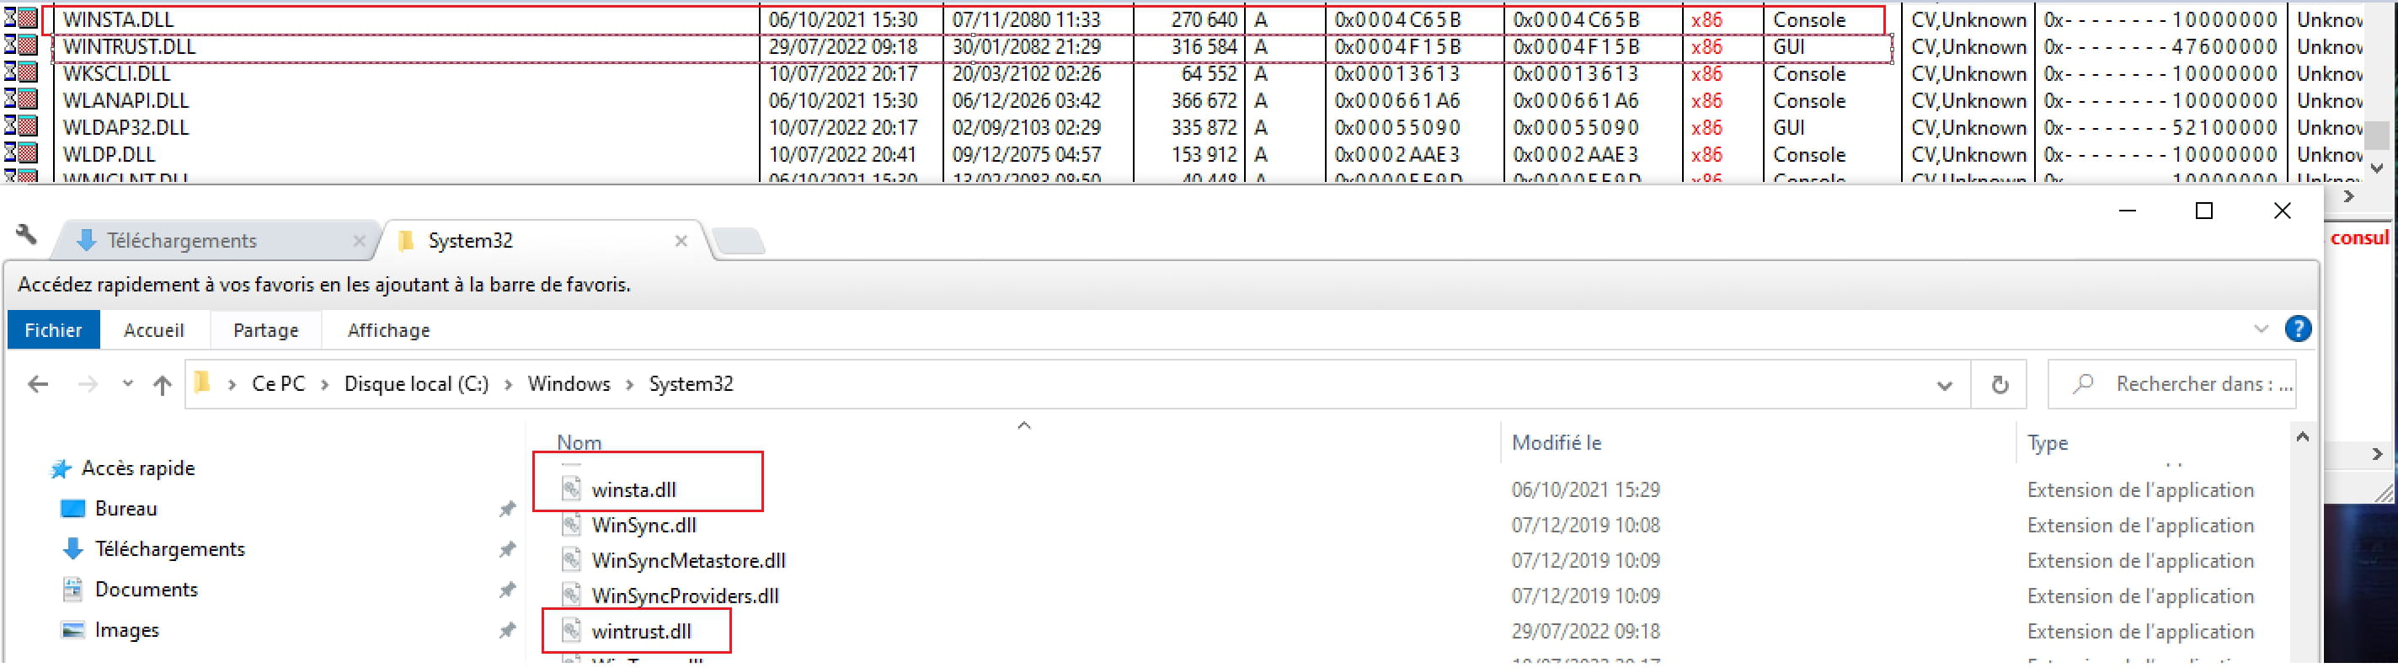Refresh the System32 folder view
This screenshot has width=2398, height=668.
(1999, 384)
